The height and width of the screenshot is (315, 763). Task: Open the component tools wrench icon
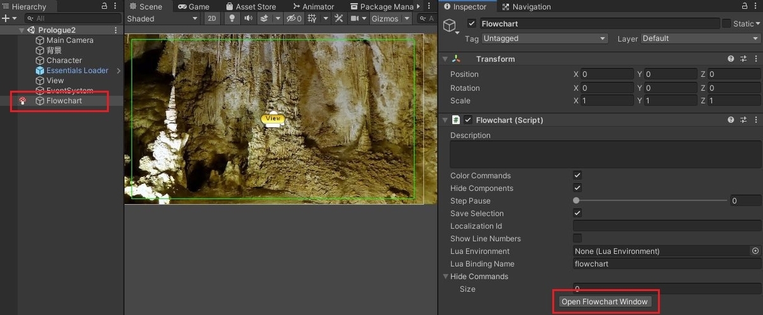click(338, 18)
